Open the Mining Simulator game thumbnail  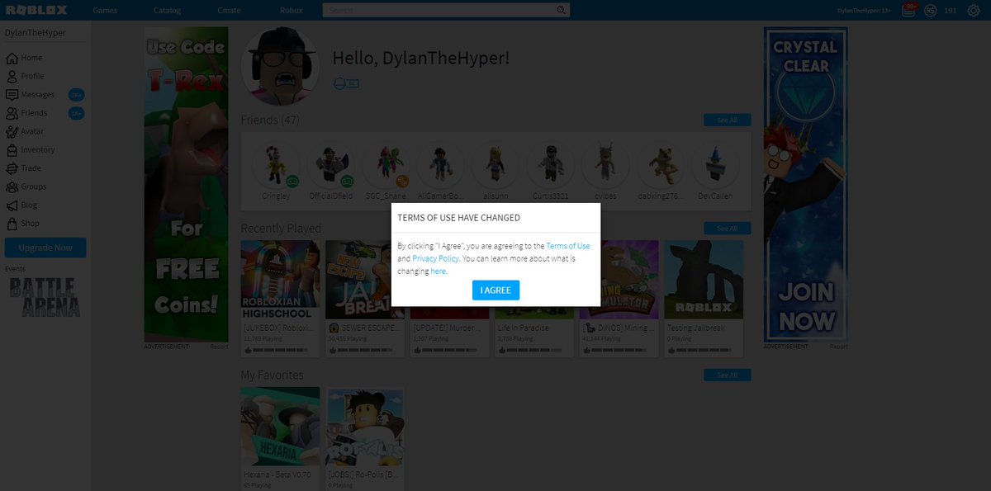[x=619, y=280]
